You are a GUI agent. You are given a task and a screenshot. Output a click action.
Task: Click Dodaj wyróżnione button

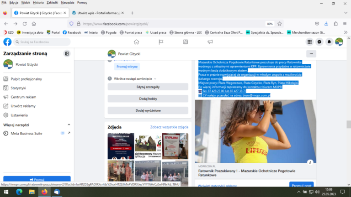click(148, 110)
